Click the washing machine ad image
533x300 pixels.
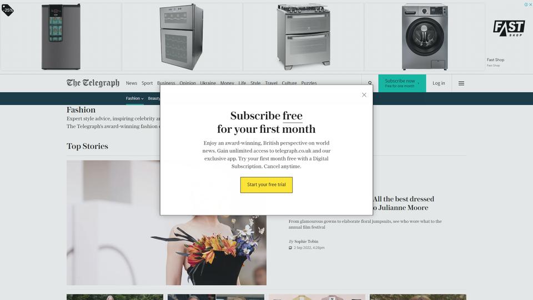(x=425, y=37)
